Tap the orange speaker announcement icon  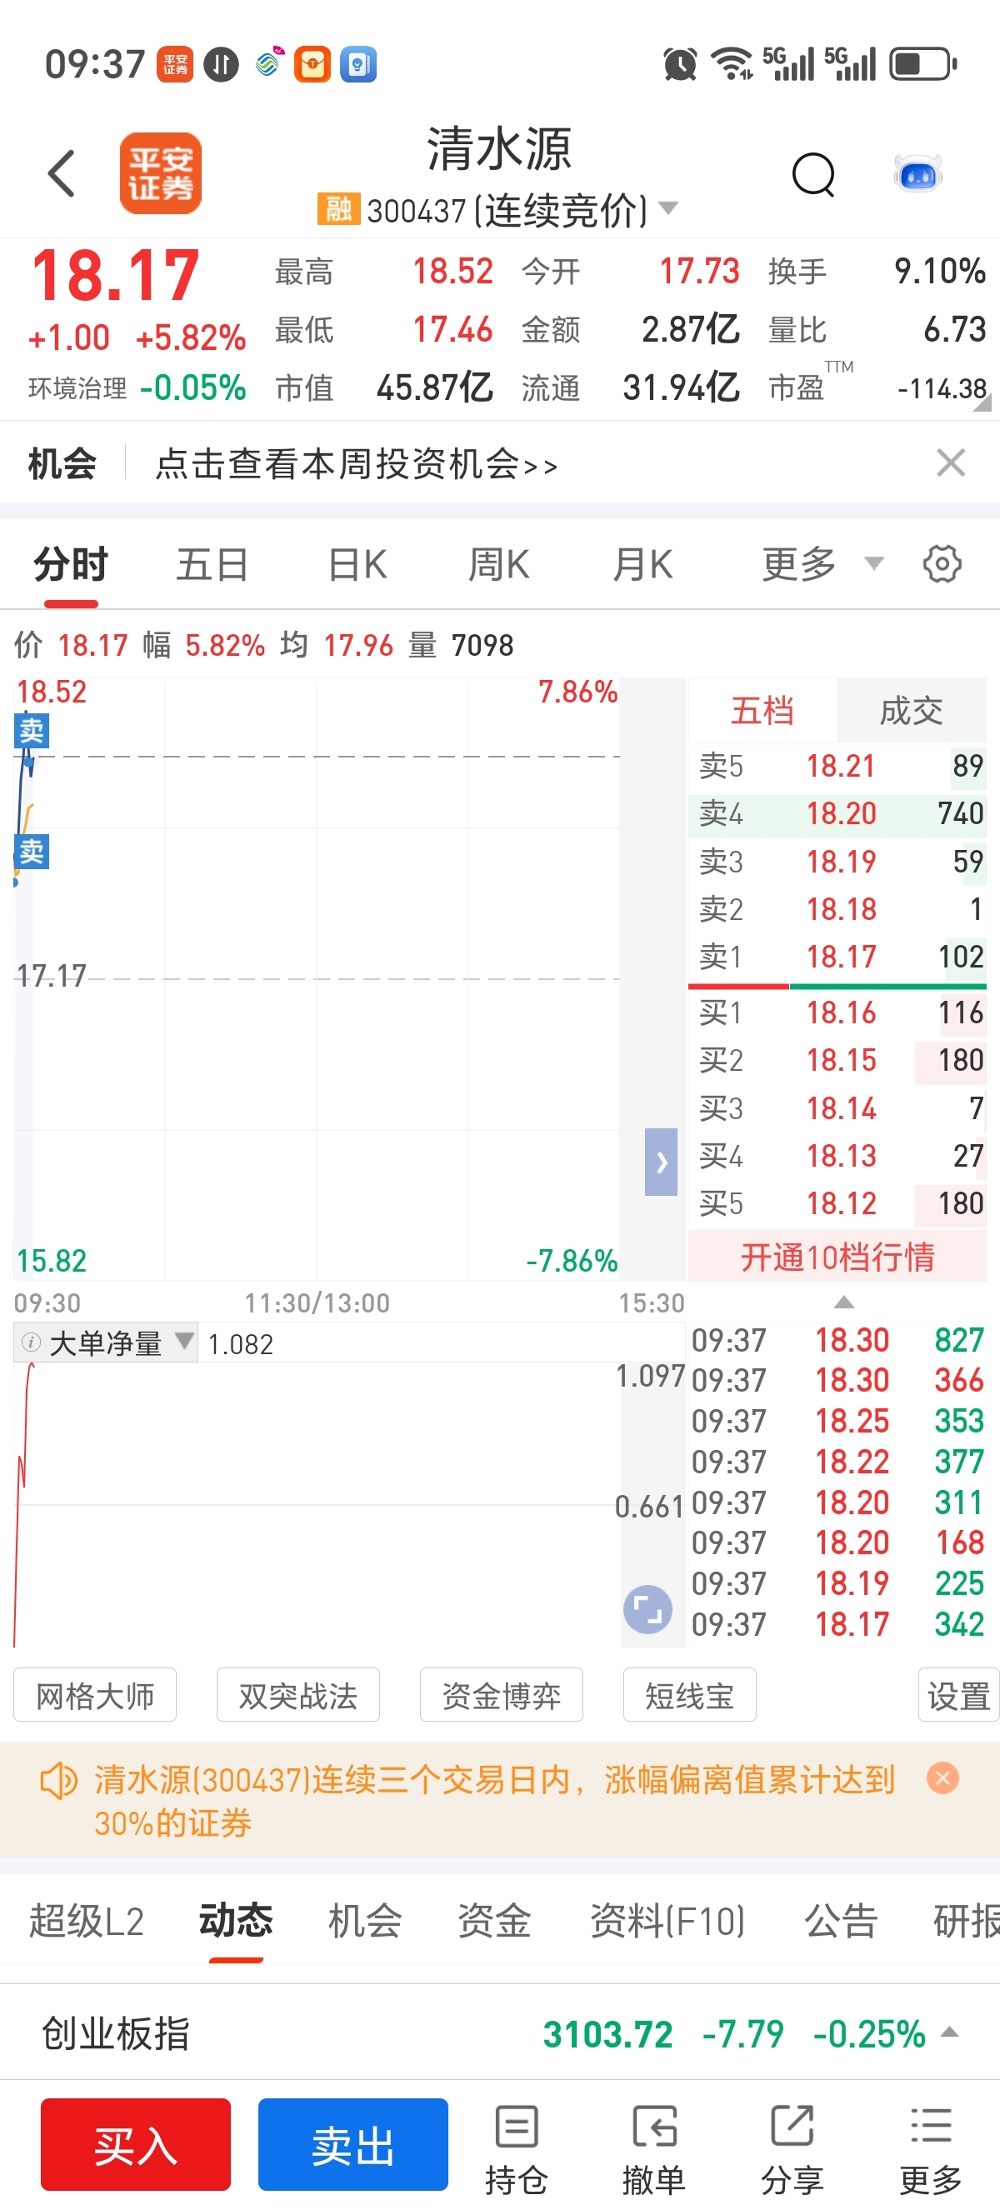[x=58, y=1781]
